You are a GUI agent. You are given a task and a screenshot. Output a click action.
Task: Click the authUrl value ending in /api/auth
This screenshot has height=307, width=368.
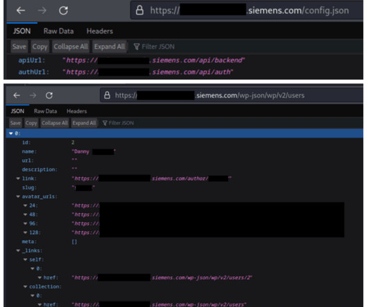(148, 72)
